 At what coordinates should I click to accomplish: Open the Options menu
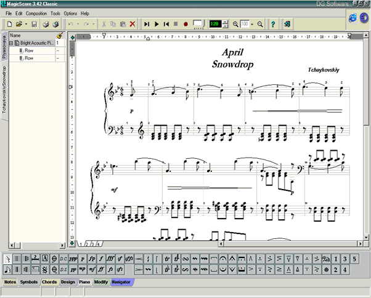70,14
